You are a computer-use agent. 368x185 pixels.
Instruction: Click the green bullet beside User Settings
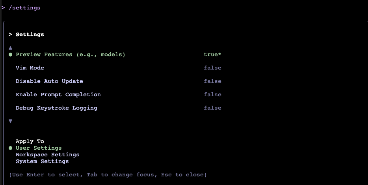(11, 148)
